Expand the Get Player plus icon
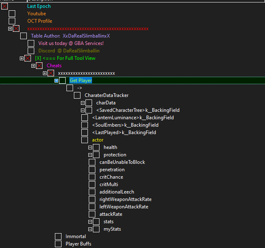The width and height of the screenshot is (265, 248). pos(56,80)
